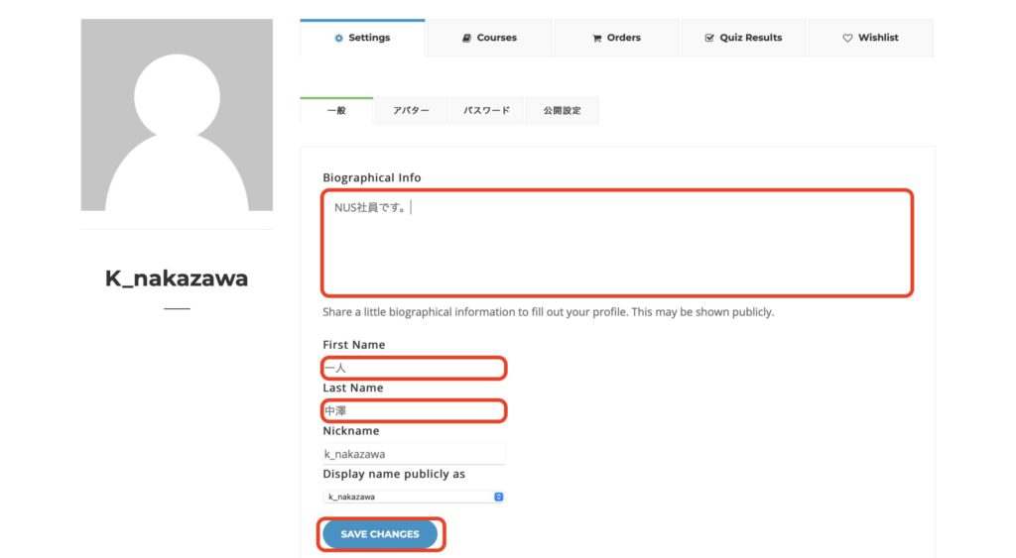This screenshot has width=1016, height=558.
Task: Open the 公開設定 sub-tab
Action: [x=562, y=111]
